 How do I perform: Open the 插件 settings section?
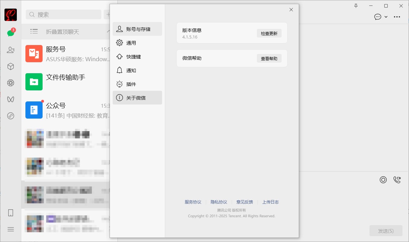coord(137,84)
